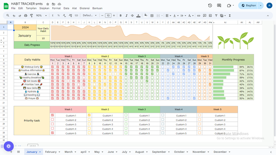Collapse the toolbar with chevron
Image resolution: width=276 pixels, height=155 pixels.
(x=268, y=15)
